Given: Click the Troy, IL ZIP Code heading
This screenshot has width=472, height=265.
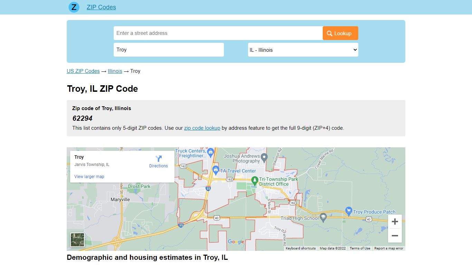Looking at the screenshot, I should point(102,89).
